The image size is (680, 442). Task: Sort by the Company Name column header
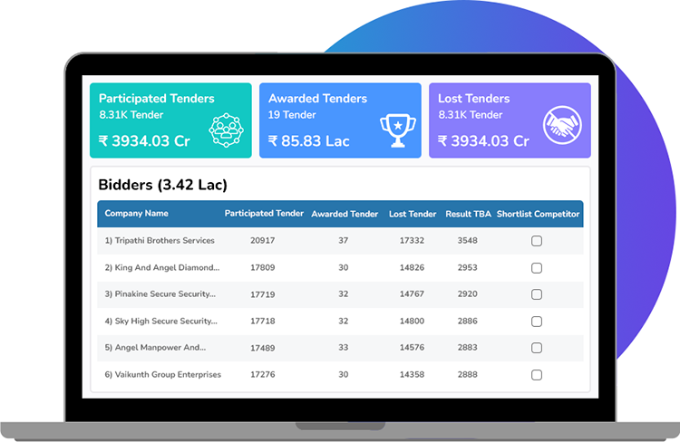click(136, 214)
